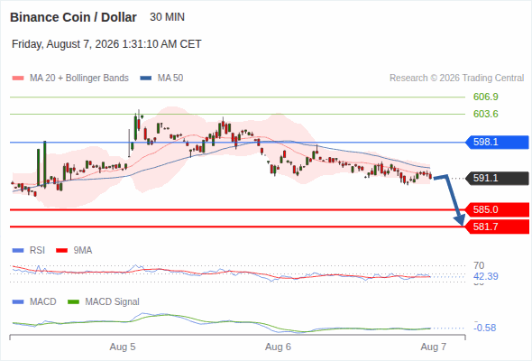Click the MACD value -0.58
Screen dimensions: 532x361
[x=485, y=328]
